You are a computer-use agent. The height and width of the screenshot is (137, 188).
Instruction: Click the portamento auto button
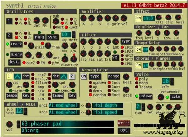(176, 97)
